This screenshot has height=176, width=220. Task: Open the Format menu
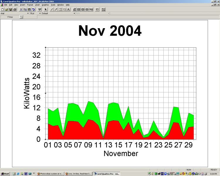coord(30,5)
